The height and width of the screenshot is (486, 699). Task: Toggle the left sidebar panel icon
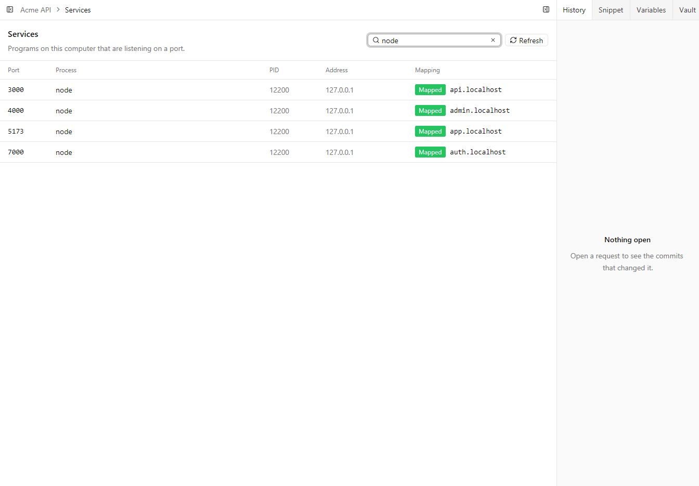coord(10,10)
